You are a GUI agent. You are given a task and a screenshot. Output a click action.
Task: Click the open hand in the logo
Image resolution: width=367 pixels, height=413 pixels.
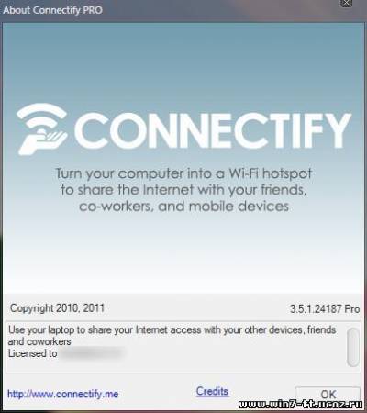(43, 142)
